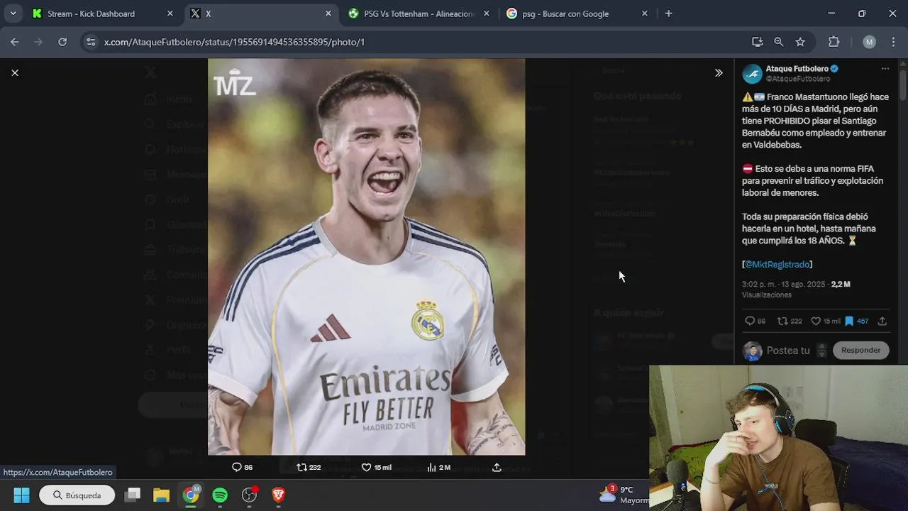Open the @AtaqueFutbolero handle link
This screenshot has width=908, height=511.
coord(797,79)
